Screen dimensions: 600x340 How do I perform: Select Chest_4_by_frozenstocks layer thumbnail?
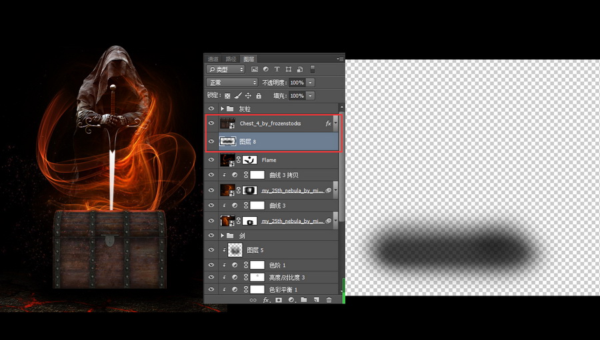click(227, 123)
